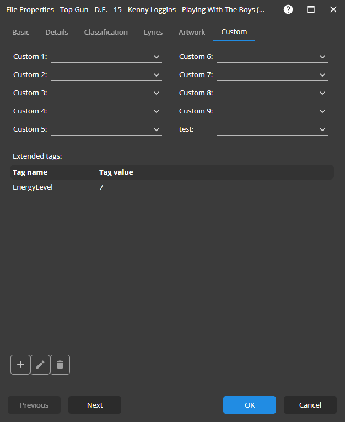Go to Next file
Image resolution: width=345 pixels, height=422 pixels.
coord(95,405)
